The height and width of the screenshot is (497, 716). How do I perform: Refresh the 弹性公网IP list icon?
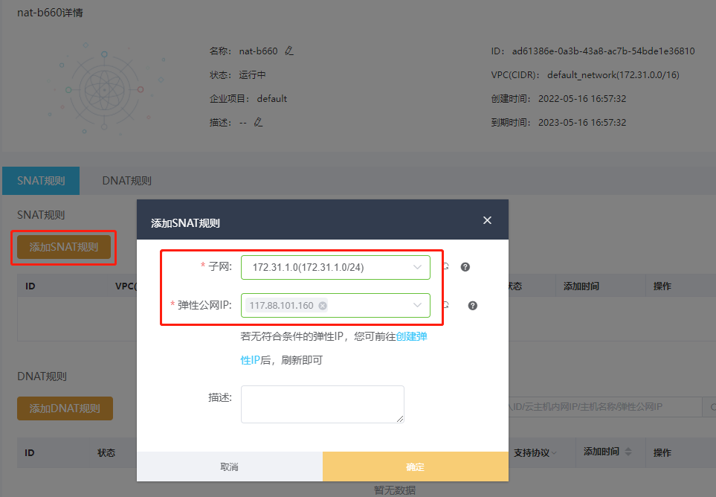(x=445, y=305)
